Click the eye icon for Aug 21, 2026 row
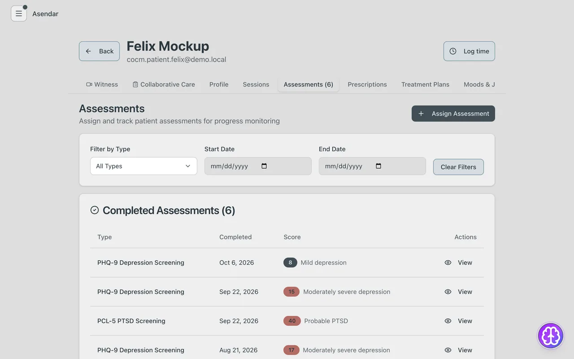574x359 pixels. coord(448,350)
